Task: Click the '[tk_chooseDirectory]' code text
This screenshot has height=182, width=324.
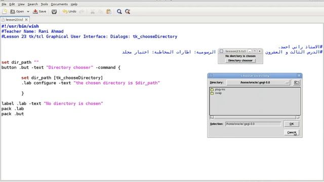Action: (78, 78)
